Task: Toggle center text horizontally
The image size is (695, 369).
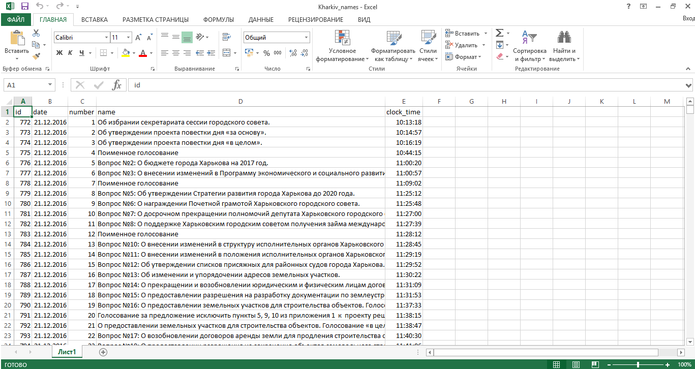Action: pyautogui.click(x=175, y=53)
